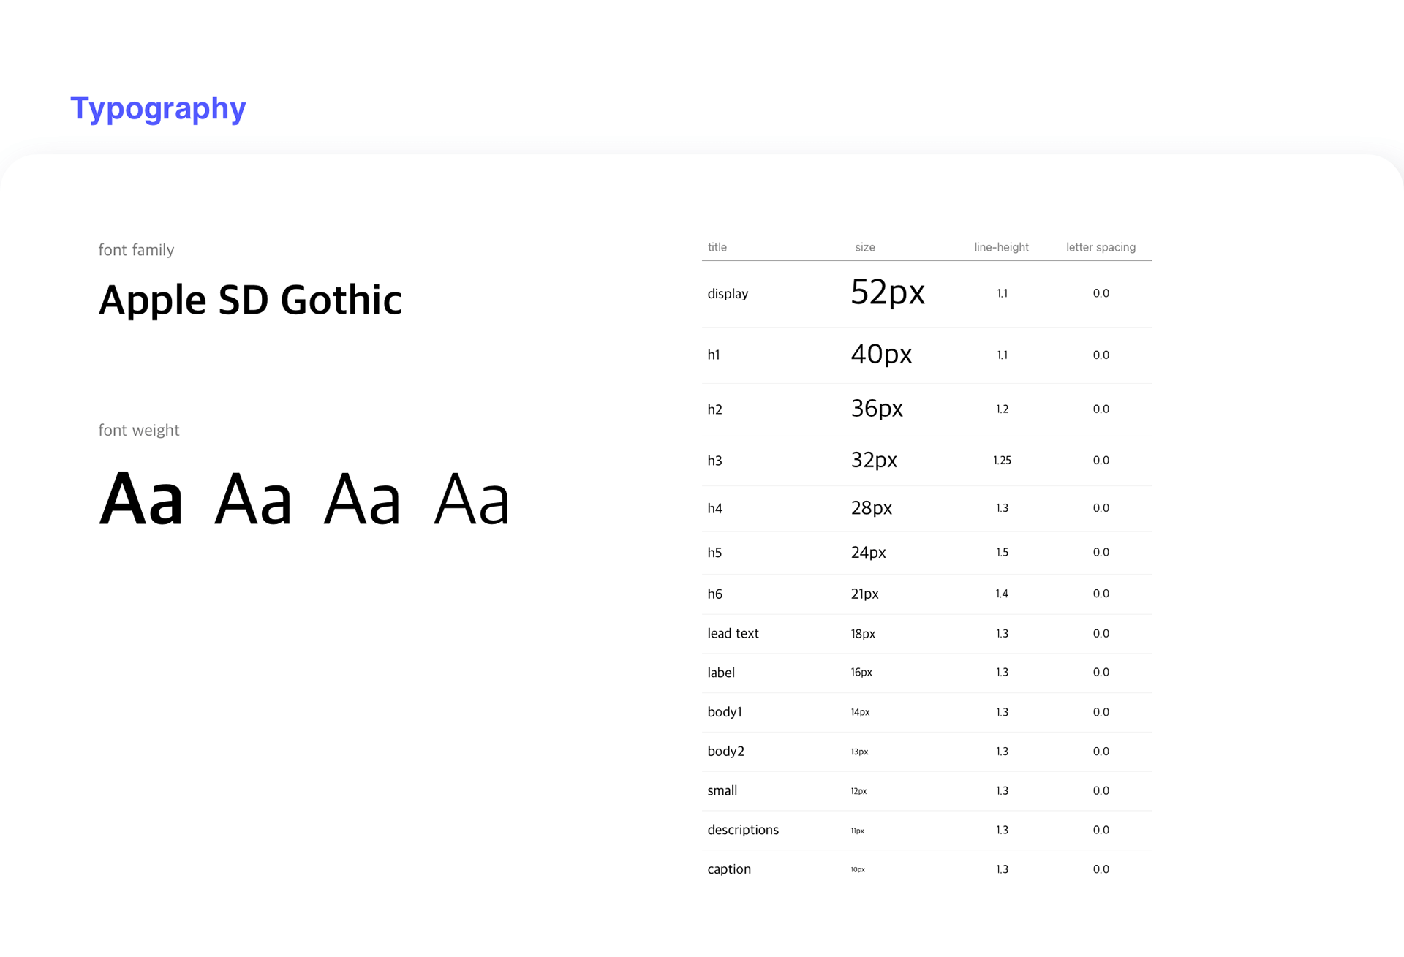1404x957 pixels.
Task: Click the letter spacing column header
Action: [x=1101, y=247]
